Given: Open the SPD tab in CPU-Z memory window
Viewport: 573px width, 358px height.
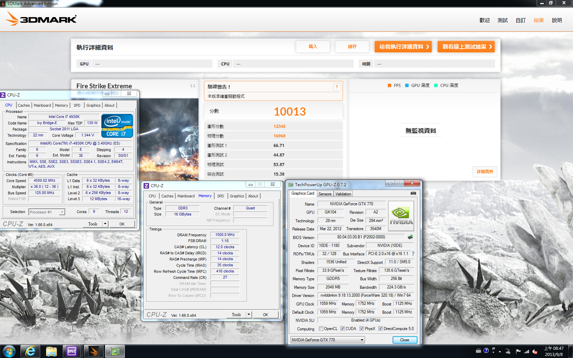Looking at the screenshot, I should pyautogui.click(x=221, y=196).
